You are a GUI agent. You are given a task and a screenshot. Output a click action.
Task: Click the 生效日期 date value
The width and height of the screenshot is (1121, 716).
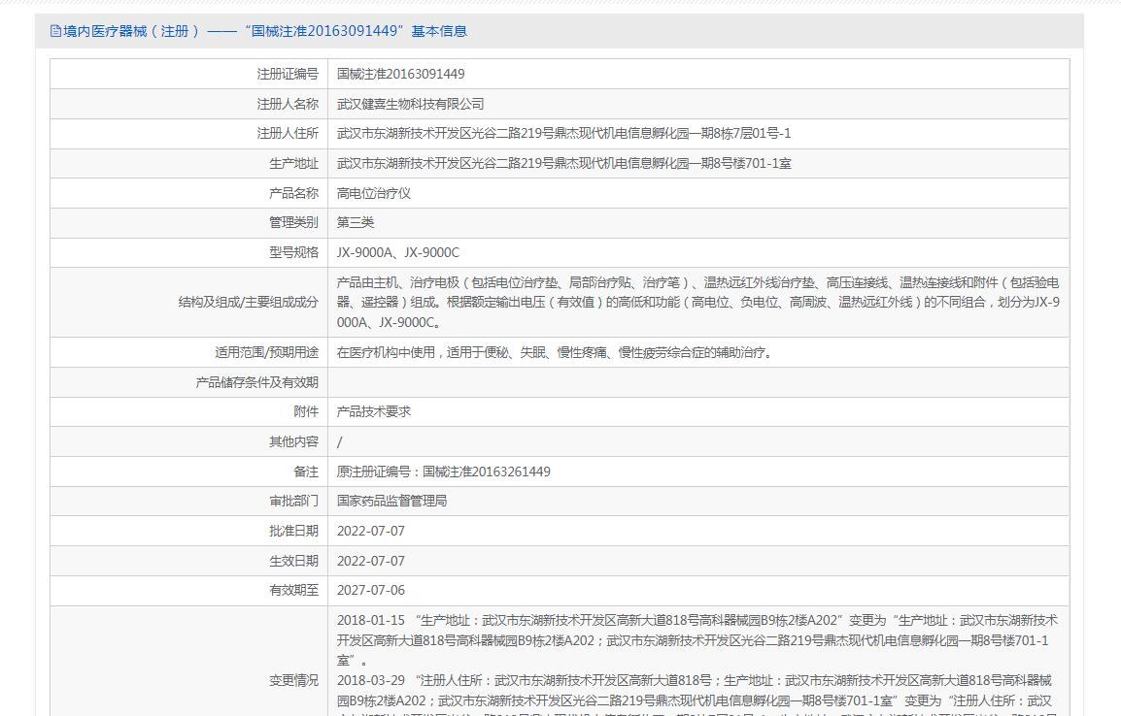pos(371,561)
